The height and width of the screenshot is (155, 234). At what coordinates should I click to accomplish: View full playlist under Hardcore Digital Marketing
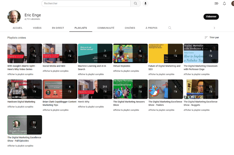20,107
